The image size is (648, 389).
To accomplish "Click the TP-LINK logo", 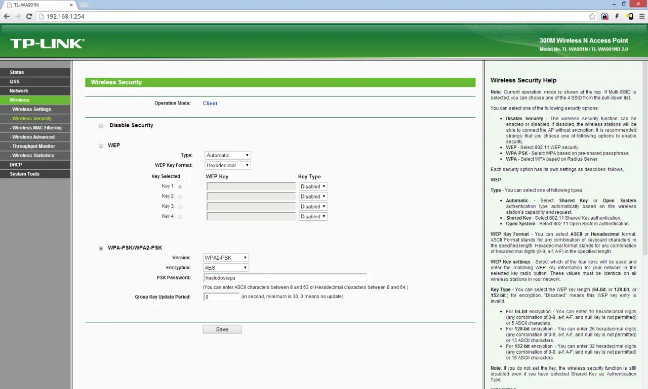I will [47, 44].
